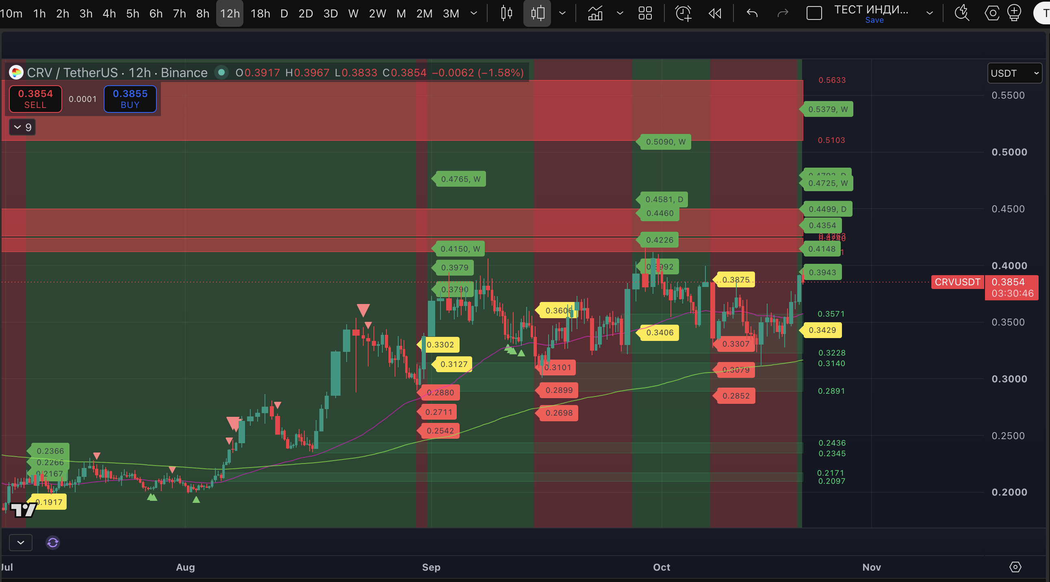Click the purple sync refresh icon
This screenshot has height=582, width=1050.
pos(52,543)
